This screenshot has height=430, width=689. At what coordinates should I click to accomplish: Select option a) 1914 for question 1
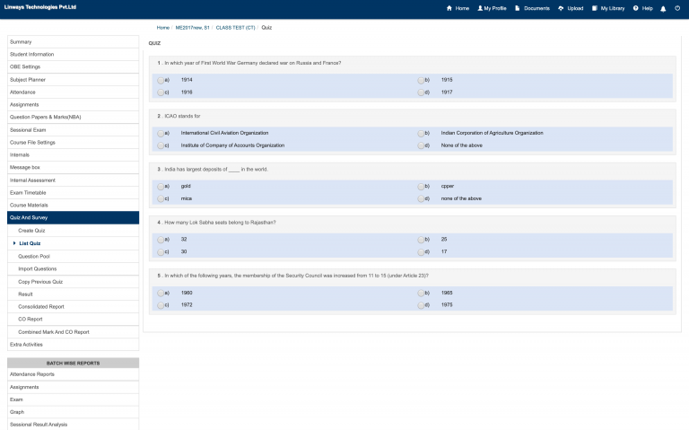coord(160,80)
